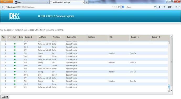Click the outer vertical scrollbar thumb
Screen dimensions: 181x99
(171, 62)
